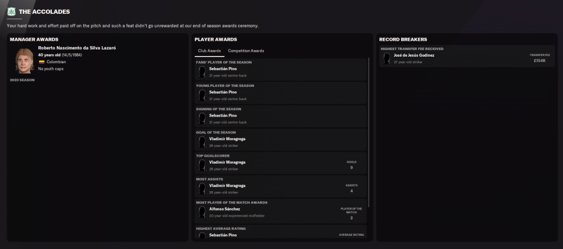Click player silhouette in Most Assists row
563x249 pixels.
[202, 189]
